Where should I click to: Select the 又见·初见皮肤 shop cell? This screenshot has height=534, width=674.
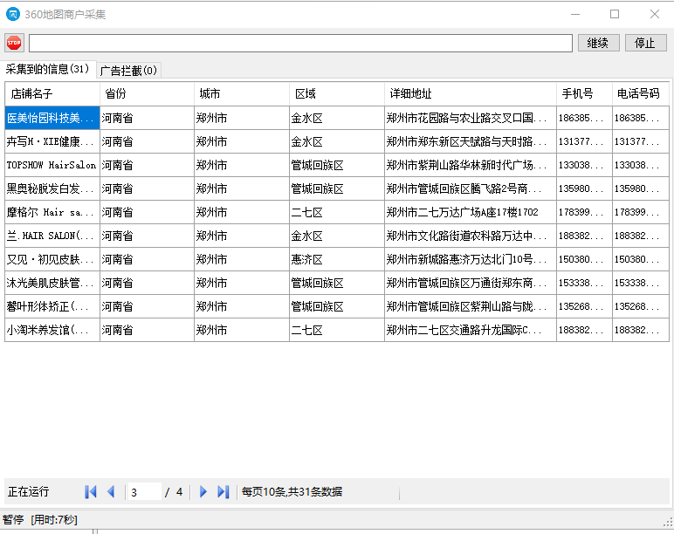coord(52,259)
